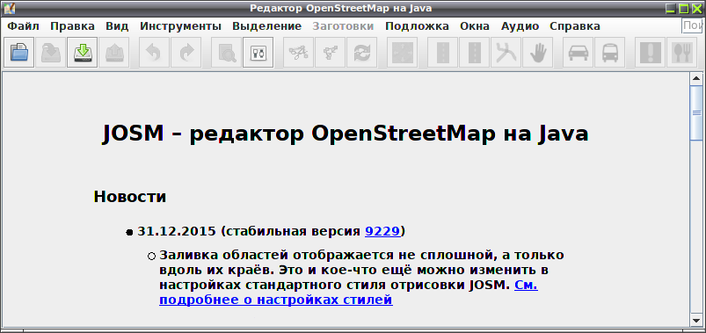This screenshot has width=706, height=333.
Task: Open the Окна menu
Action: click(x=475, y=26)
